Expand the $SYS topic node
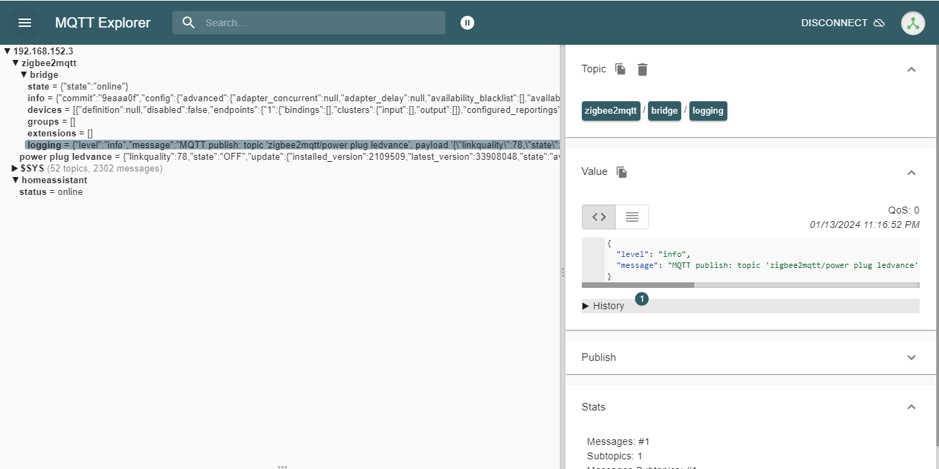 tap(16, 168)
